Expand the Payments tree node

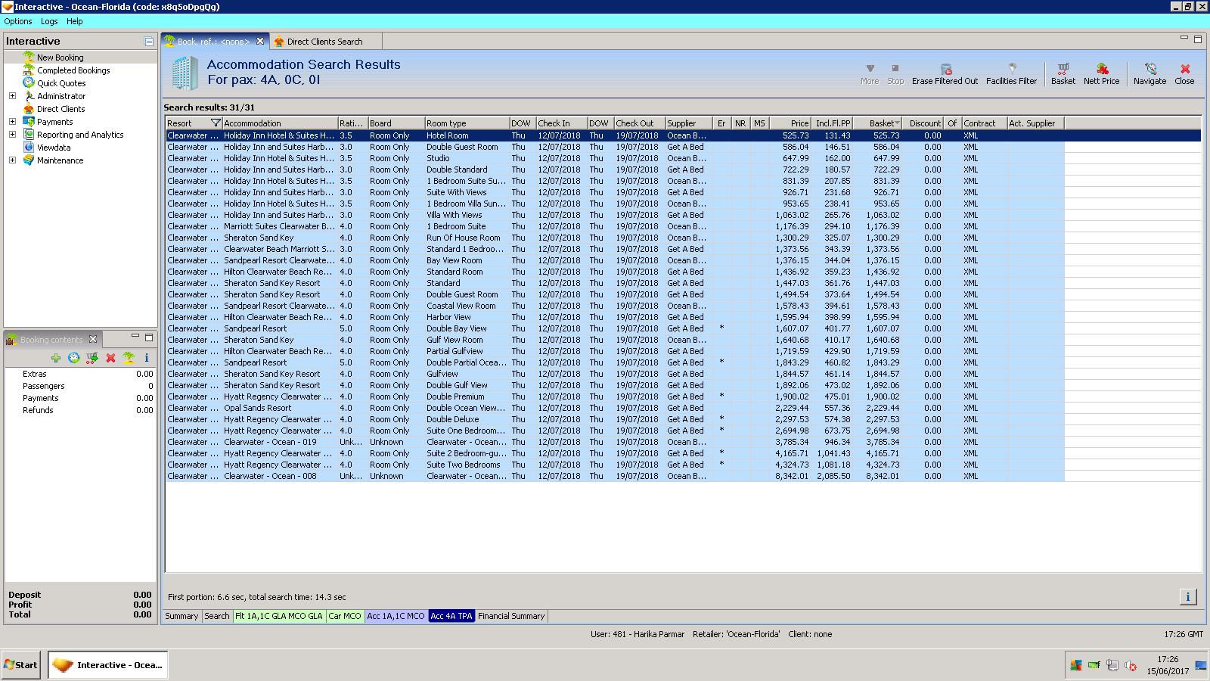click(12, 122)
